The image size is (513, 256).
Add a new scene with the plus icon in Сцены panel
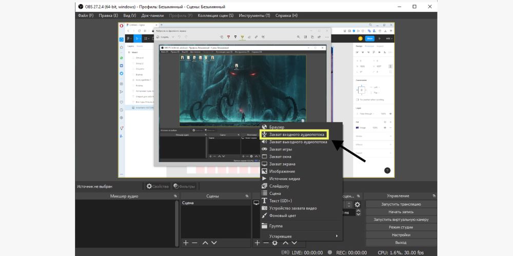(186, 243)
